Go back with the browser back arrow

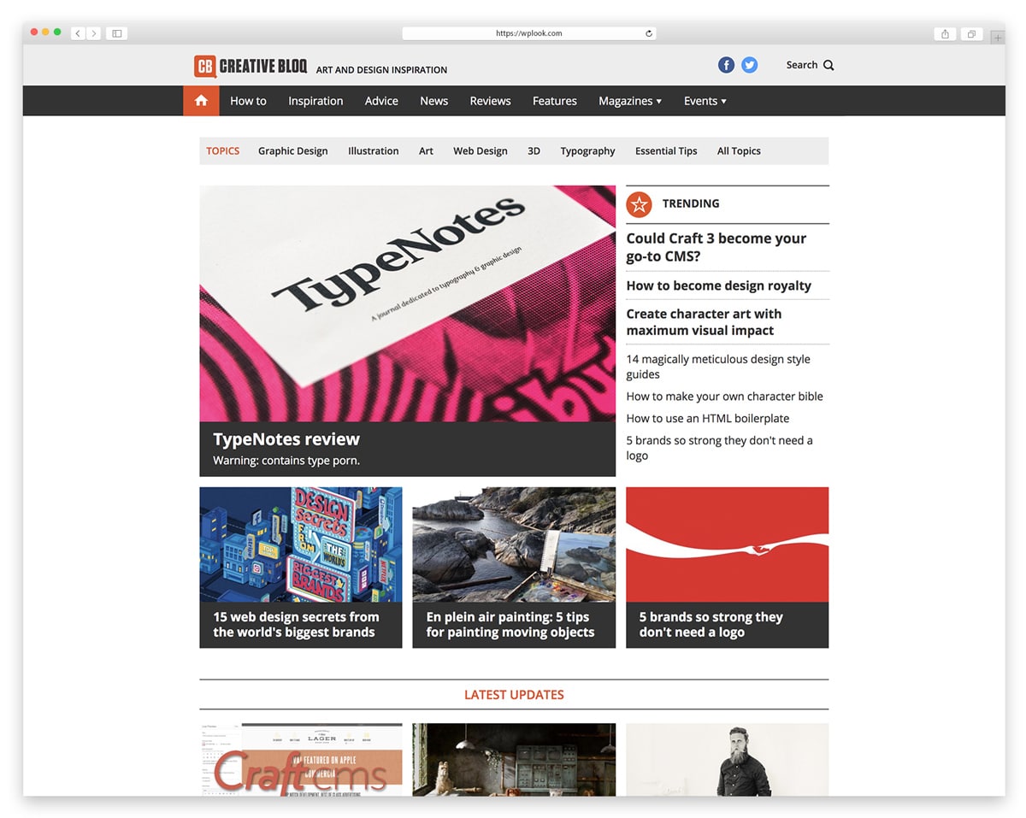click(x=78, y=33)
